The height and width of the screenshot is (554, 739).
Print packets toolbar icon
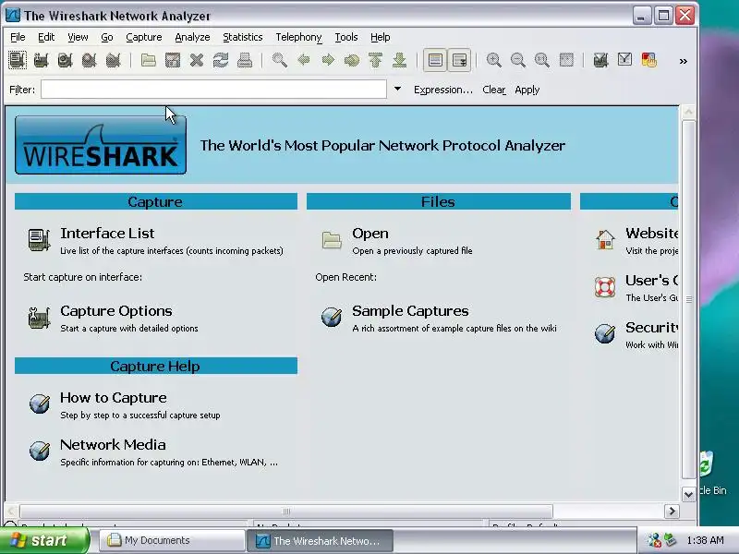pyautogui.click(x=245, y=60)
